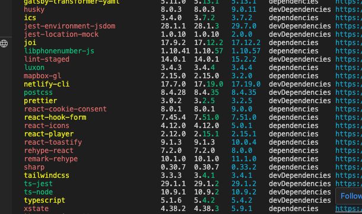Screen dimensions: 362x214
Task: Click the current version 1.10.41
Action: 175,51
